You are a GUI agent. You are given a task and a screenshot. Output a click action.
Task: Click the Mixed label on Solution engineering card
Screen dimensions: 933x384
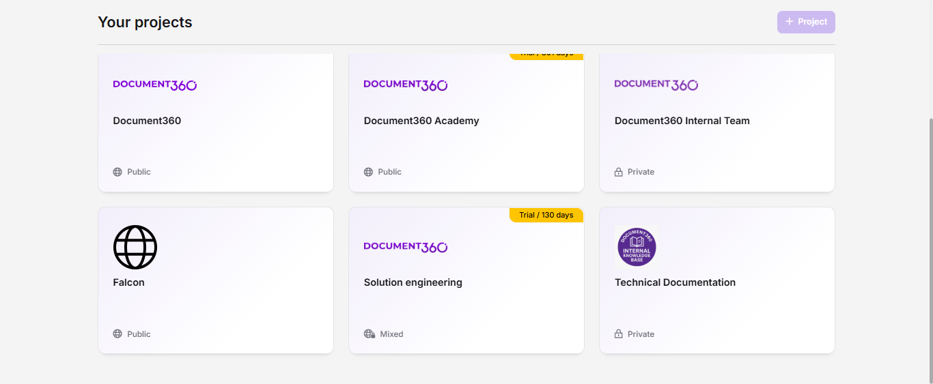(391, 334)
